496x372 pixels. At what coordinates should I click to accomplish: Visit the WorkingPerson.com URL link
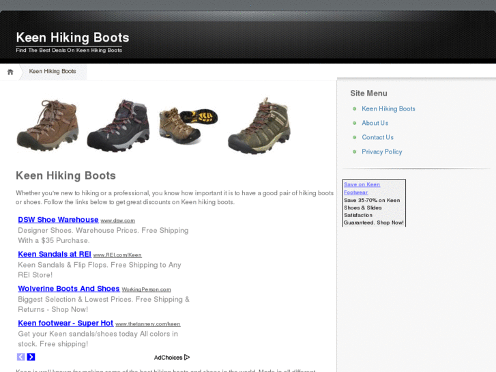(147, 289)
